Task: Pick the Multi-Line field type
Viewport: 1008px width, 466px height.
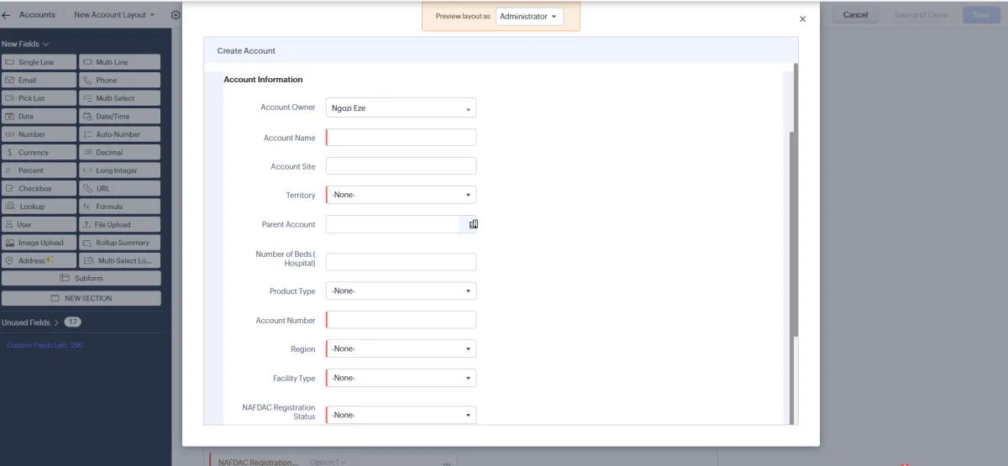Action: tap(119, 62)
